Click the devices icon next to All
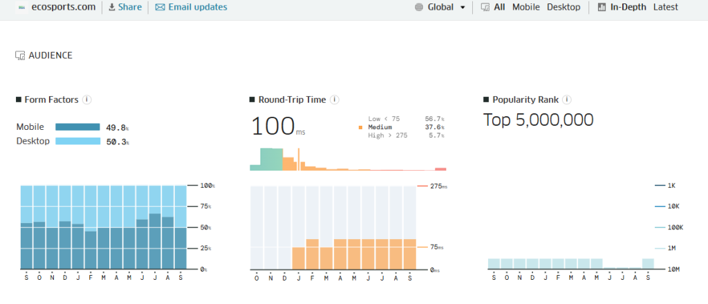 point(485,8)
